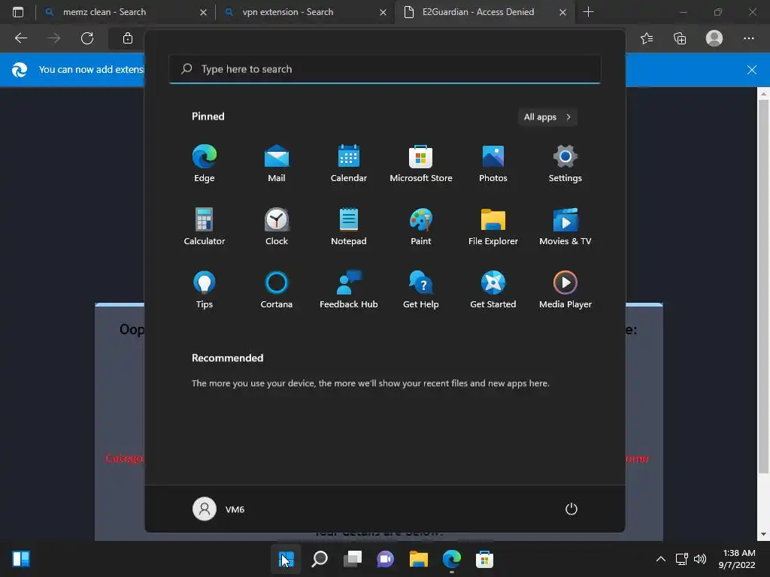Viewport: 770px width, 577px height.
Task: Open Edge tab actions menu
Action: 18,12
